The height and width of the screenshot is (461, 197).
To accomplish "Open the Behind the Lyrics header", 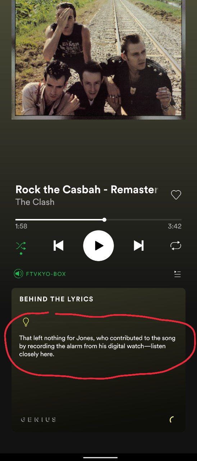I will pyautogui.click(x=56, y=299).
